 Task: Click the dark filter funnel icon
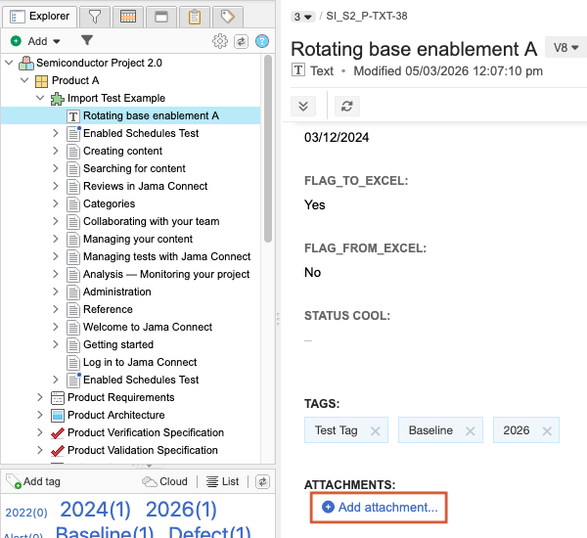click(87, 40)
